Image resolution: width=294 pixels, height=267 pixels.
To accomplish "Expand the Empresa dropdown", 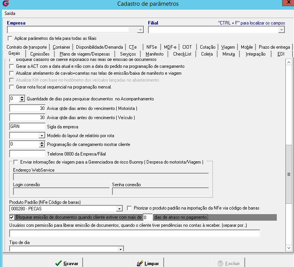I will 140,29.
